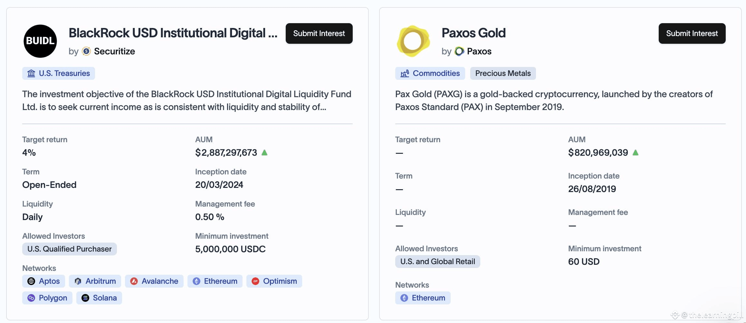Click green AUM up arrow on BlackRock card
746x323 pixels.
click(x=264, y=152)
